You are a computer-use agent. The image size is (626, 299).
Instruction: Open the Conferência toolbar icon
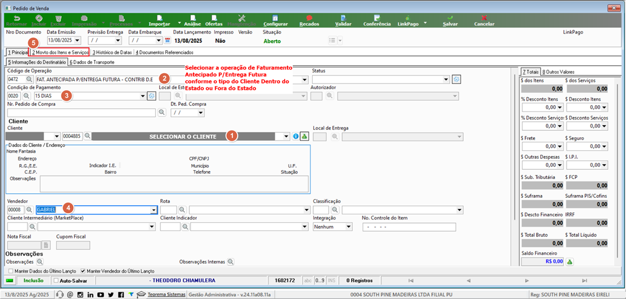coord(376,18)
